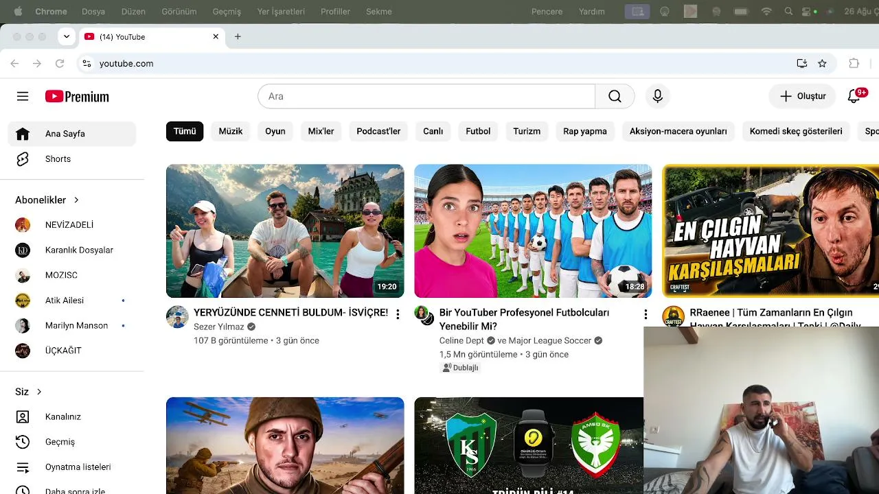Click the browser forward arrow
The image size is (879, 494).
coord(37,64)
